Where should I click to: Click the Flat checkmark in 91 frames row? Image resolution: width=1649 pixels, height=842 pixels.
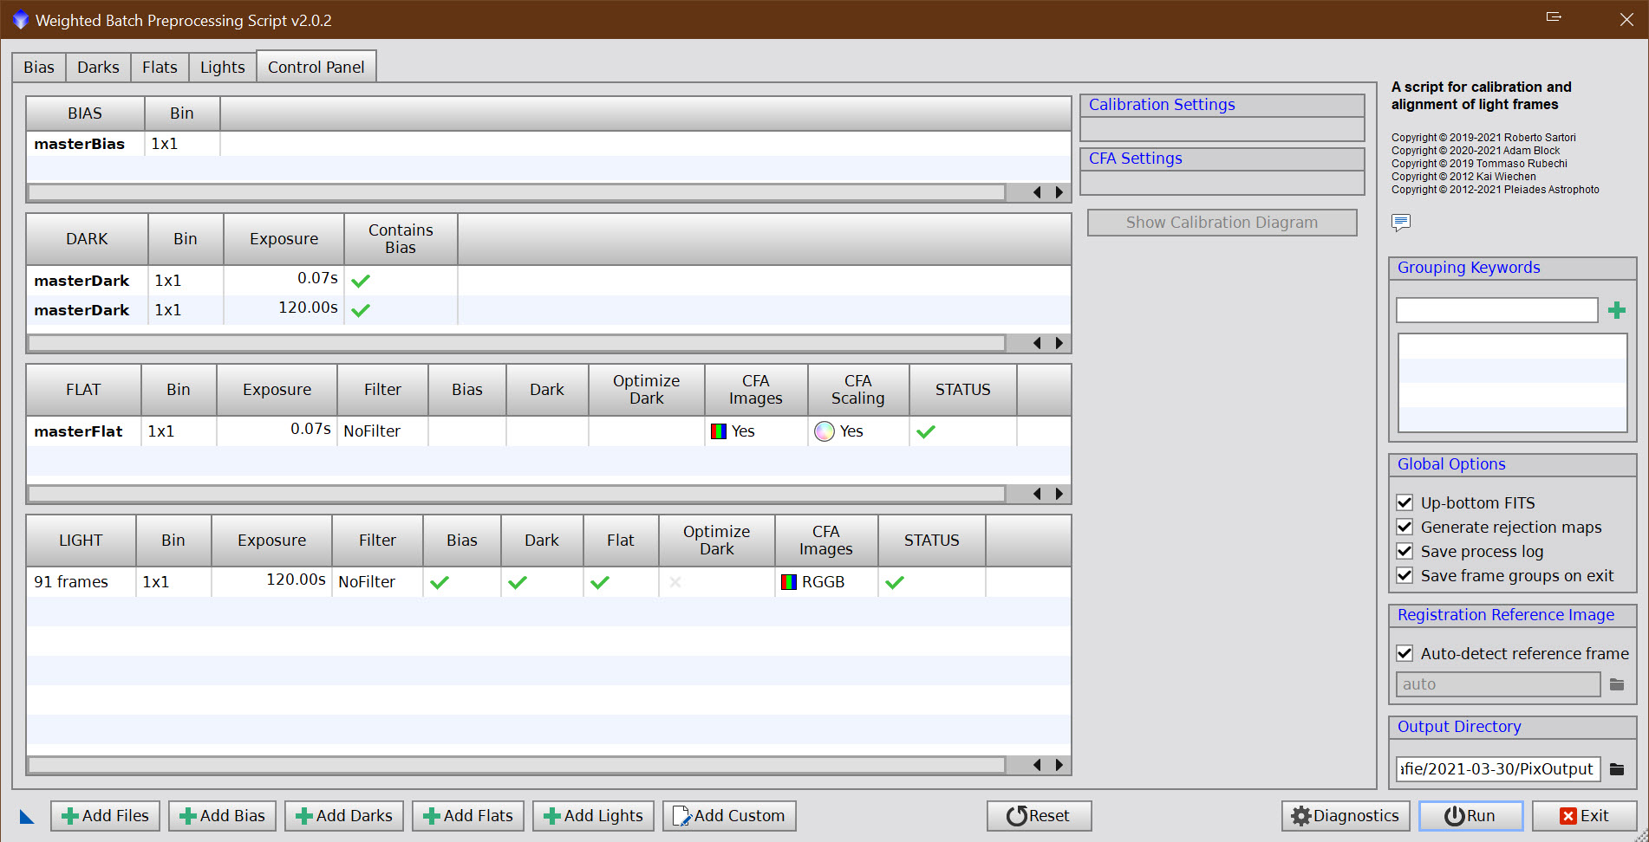point(600,582)
